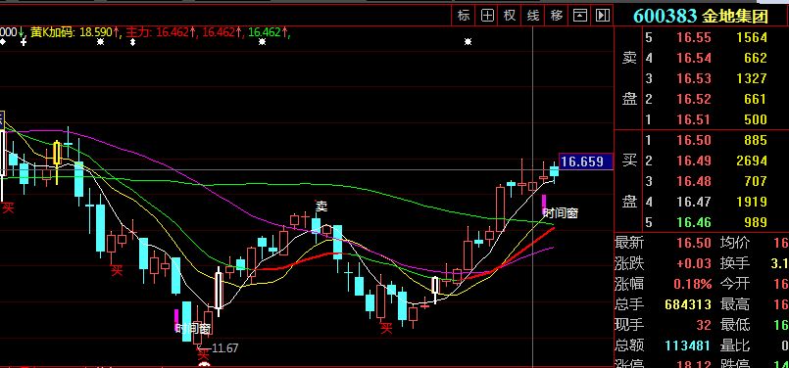Click the 标 toolbar icon

point(464,16)
